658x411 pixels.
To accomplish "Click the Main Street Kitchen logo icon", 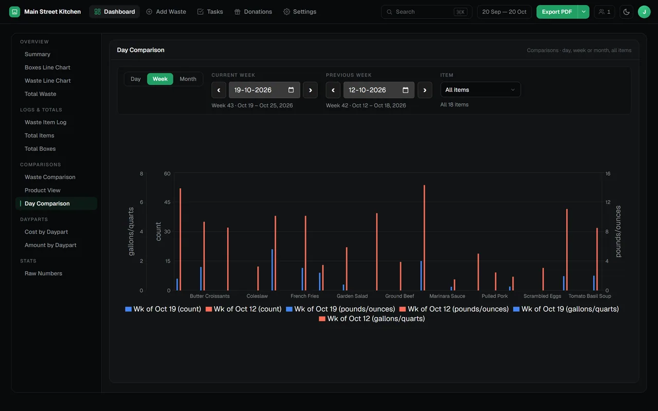I will (14, 12).
